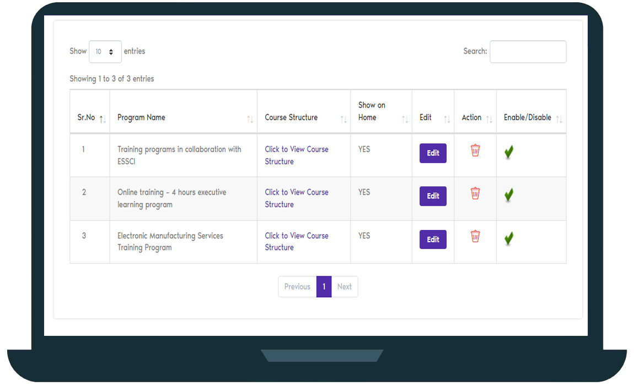Sort by Program Name column arrows
Screen dimensions: 634x386
pyautogui.click(x=250, y=119)
